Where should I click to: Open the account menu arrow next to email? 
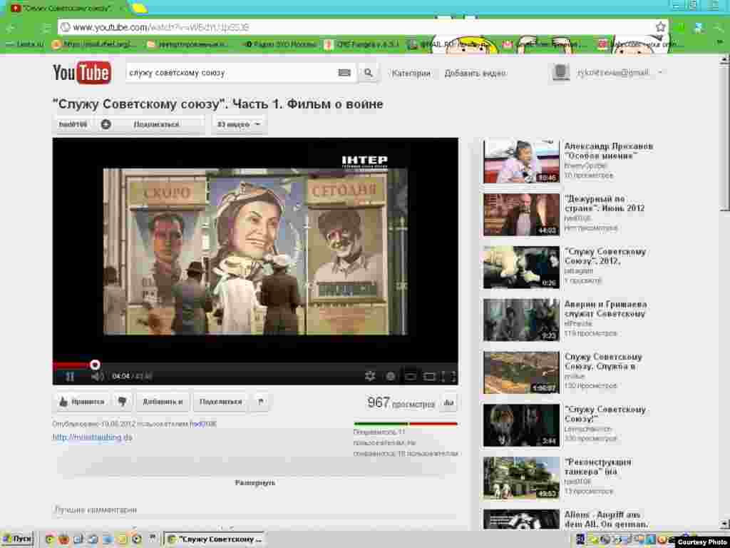(660, 73)
